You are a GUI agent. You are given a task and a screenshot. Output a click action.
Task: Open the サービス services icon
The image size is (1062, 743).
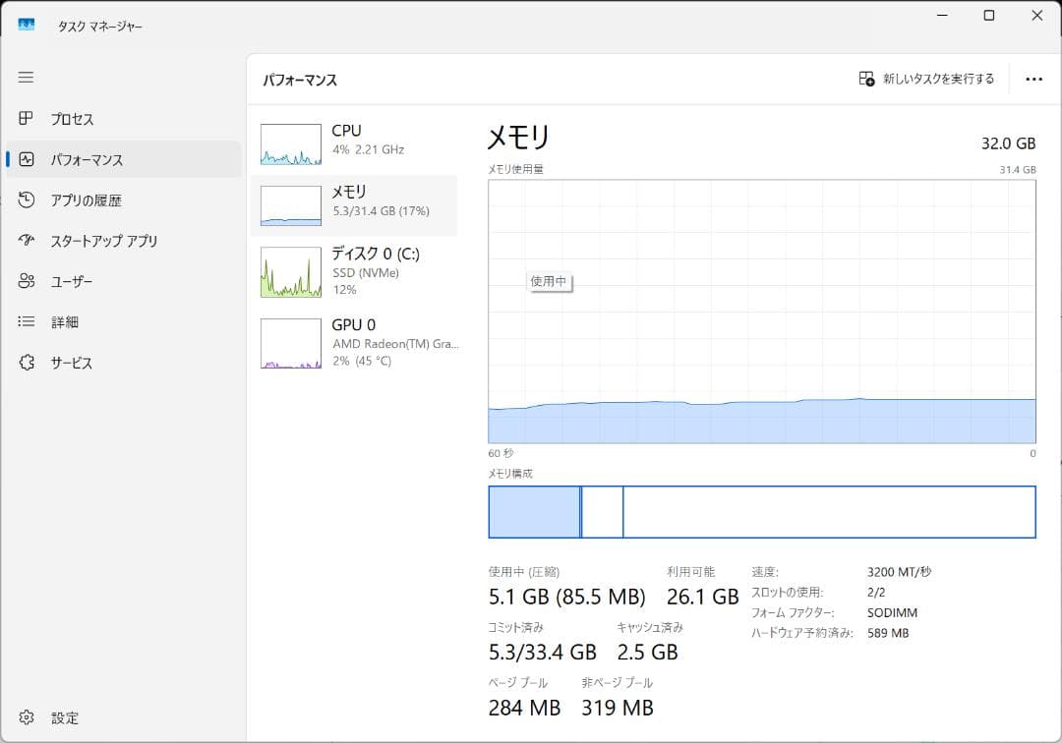27,363
